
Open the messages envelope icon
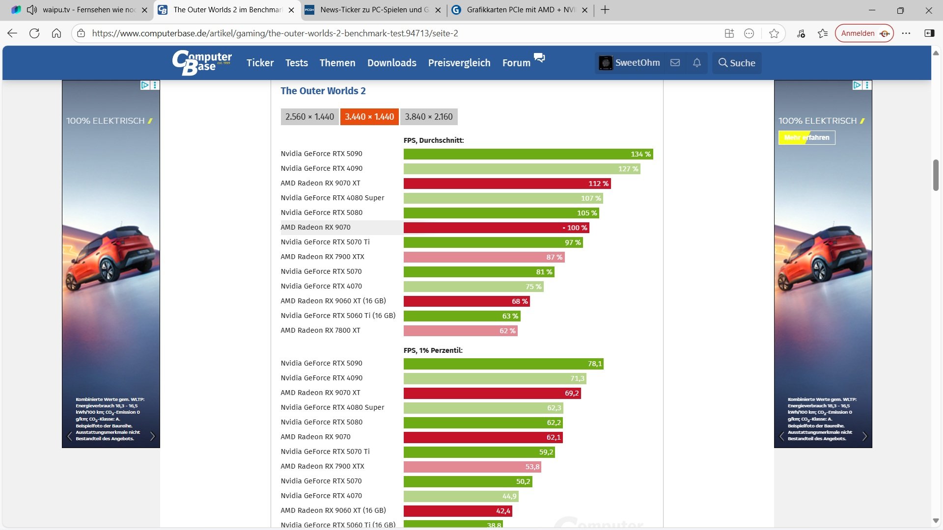point(675,63)
